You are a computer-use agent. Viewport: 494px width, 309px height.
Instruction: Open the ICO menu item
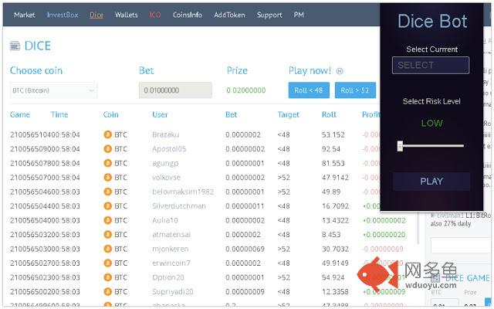(x=155, y=15)
